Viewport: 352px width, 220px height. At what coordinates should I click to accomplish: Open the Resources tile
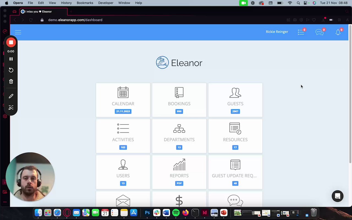click(235, 136)
